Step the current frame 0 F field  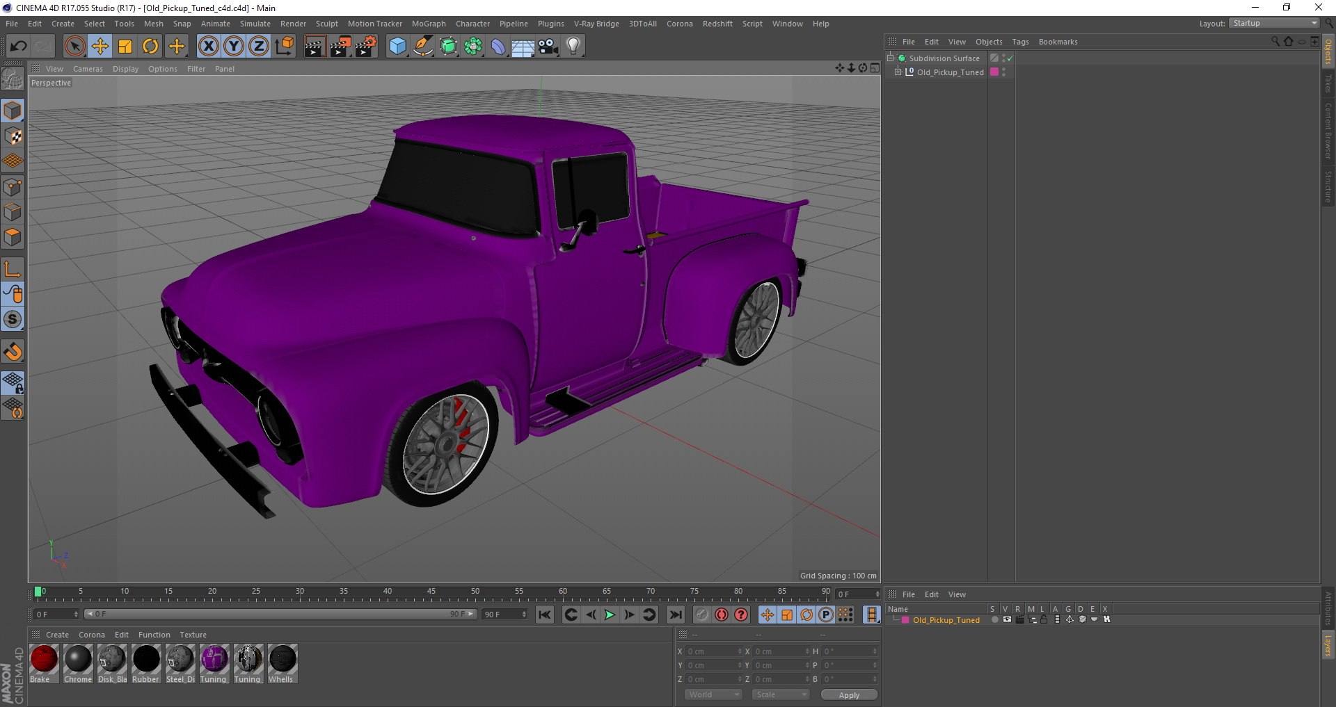859,594
